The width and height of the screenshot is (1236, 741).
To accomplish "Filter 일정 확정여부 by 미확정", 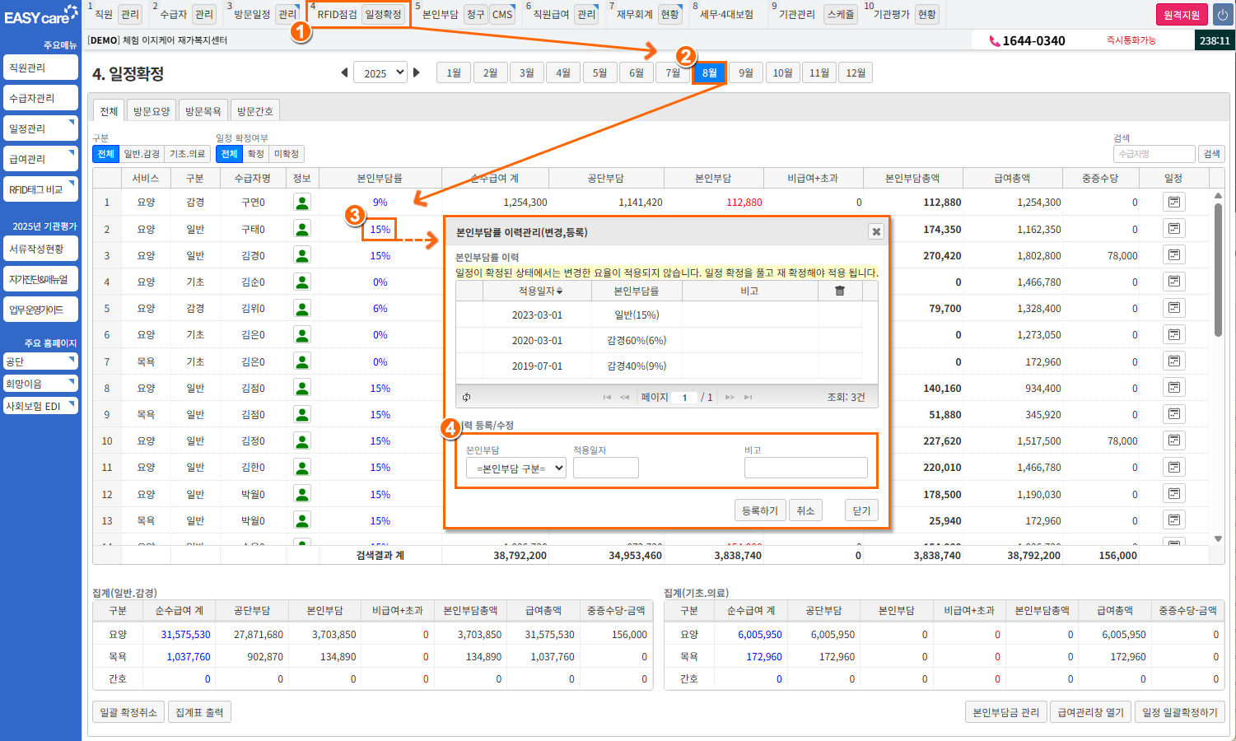I will pos(287,154).
